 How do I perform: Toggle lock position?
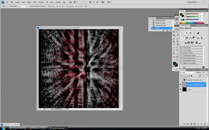point(189,76)
